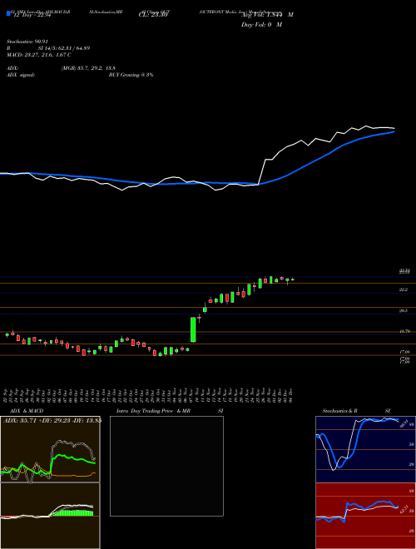
Task: Select the 'MACD: 23.27, 21.6, 1.67 C' line
Action: [x=39, y=55]
